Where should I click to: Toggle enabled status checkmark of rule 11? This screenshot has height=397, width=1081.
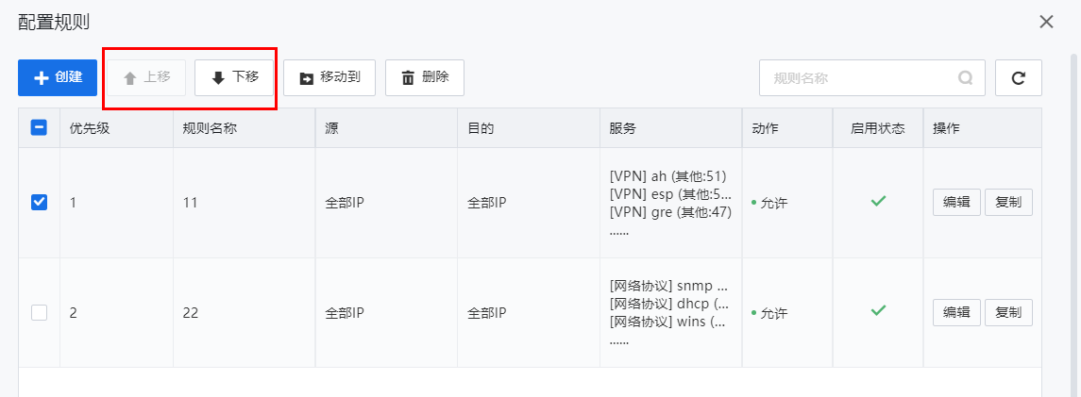878,201
